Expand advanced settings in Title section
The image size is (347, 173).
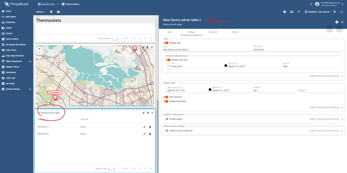point(326,76)
